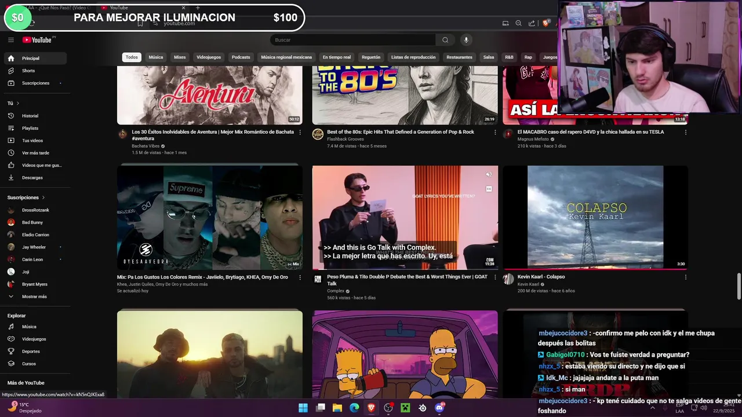Open DrossRotzank channel subscription
Screen dimensions: 742x417
tap(35, 210)
